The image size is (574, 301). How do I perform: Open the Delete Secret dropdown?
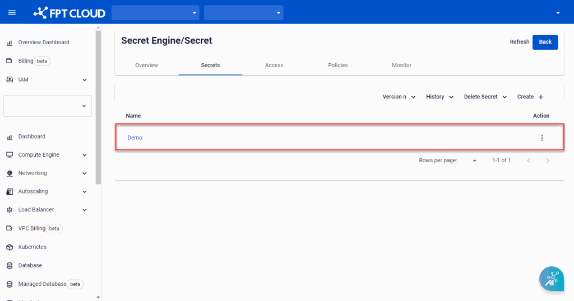pos(485,97)
